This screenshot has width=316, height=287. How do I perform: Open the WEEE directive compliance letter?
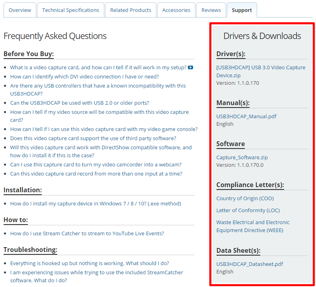pos(253,226)
